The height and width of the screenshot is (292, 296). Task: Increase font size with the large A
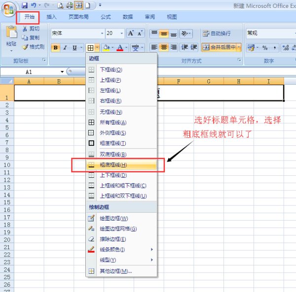[x=131, y=33]
